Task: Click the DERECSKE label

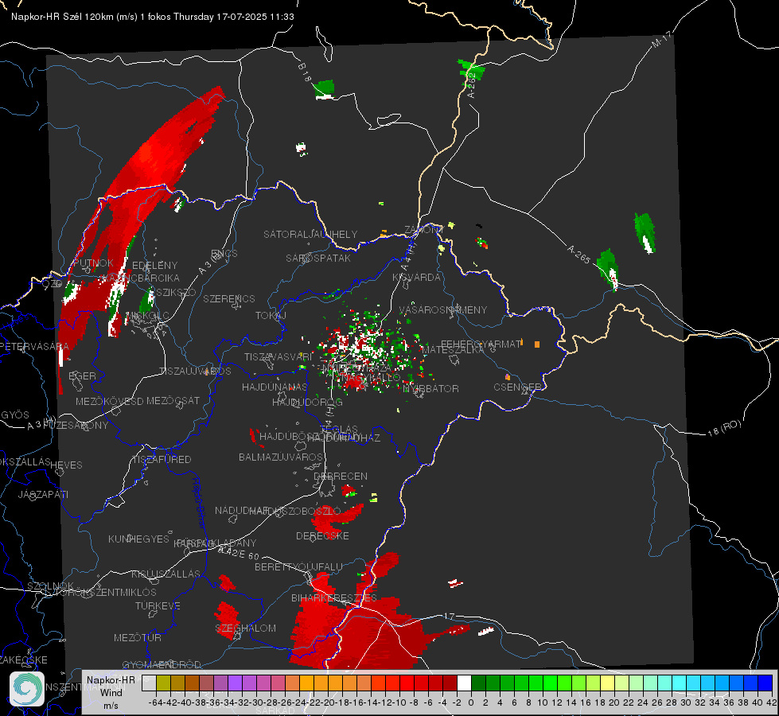Action: click(x=322, y=535)
